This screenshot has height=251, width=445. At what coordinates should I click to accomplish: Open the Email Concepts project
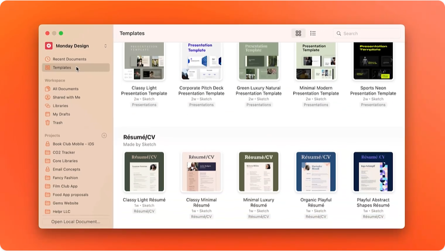pyautogui.click(x=76, y=169)
